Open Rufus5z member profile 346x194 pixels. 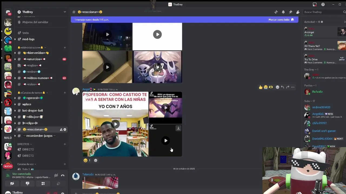coord(317,92)
